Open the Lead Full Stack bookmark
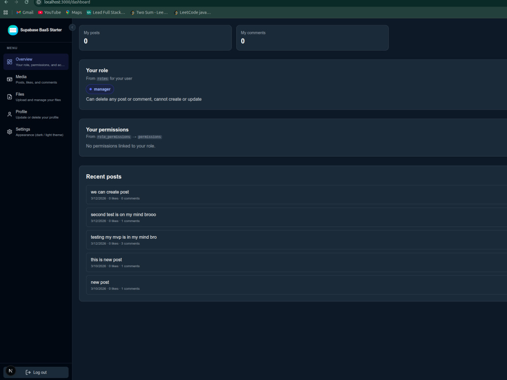 106,13
